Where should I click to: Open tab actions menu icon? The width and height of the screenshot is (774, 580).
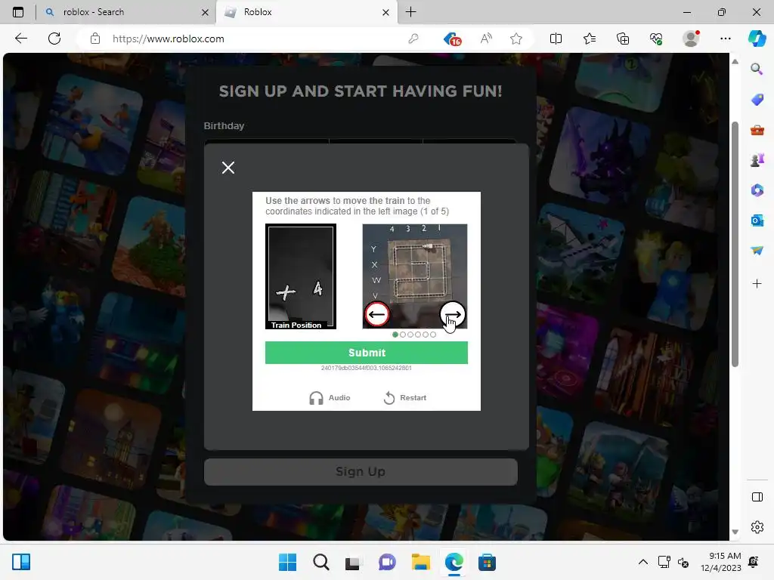click(18, 12)
